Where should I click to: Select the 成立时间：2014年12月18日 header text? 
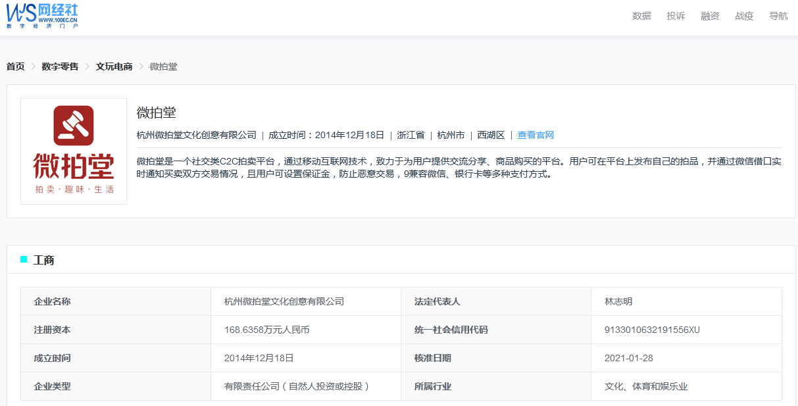(x=326, y=135)
